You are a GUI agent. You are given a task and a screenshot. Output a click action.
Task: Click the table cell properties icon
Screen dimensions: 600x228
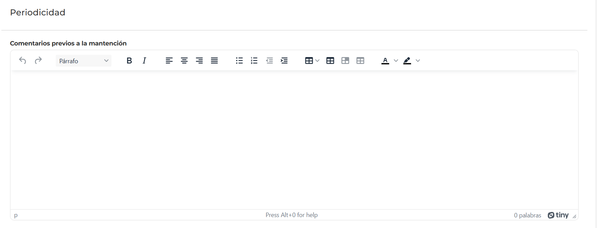pyautogui.click(x=345, y=61)
